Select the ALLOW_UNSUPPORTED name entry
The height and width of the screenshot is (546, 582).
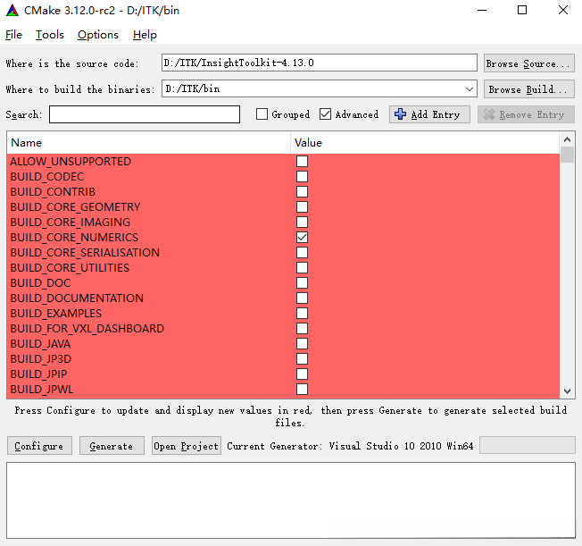coord(71,162)
